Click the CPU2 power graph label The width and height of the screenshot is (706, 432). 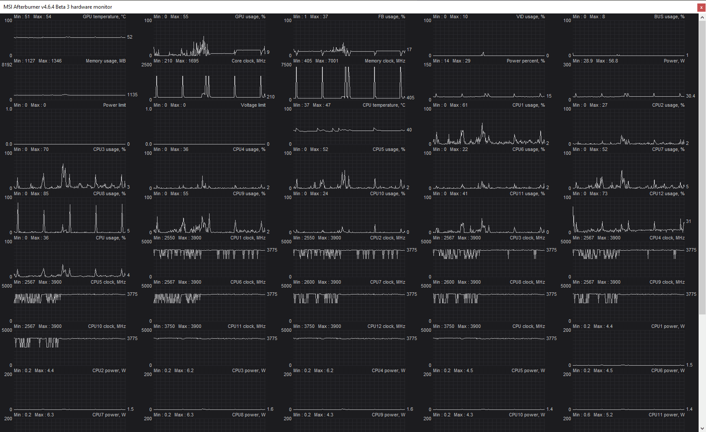tap(109, 370)
